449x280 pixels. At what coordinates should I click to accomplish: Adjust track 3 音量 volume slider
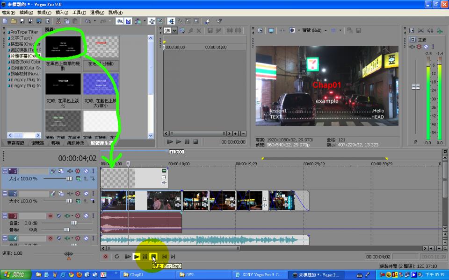pyautogui.click(x=73, y=223)
